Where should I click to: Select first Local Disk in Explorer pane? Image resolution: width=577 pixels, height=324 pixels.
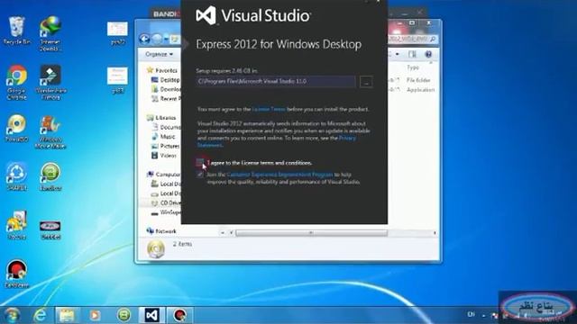coord(166,184)
